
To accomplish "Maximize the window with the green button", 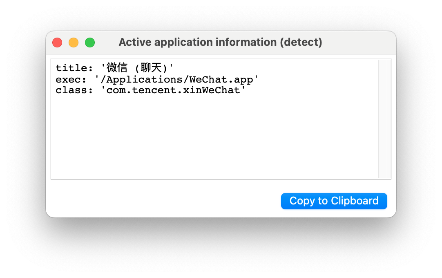I will point(90,43).
